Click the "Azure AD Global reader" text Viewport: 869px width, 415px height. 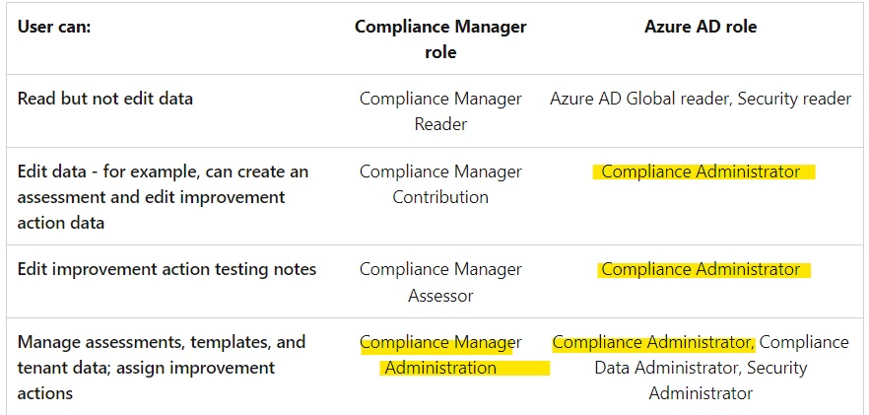coord(638,99)
